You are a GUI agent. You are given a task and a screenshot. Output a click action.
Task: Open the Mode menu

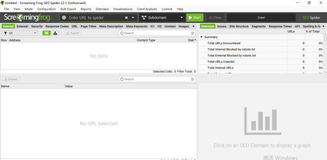(x=29, y=9)
